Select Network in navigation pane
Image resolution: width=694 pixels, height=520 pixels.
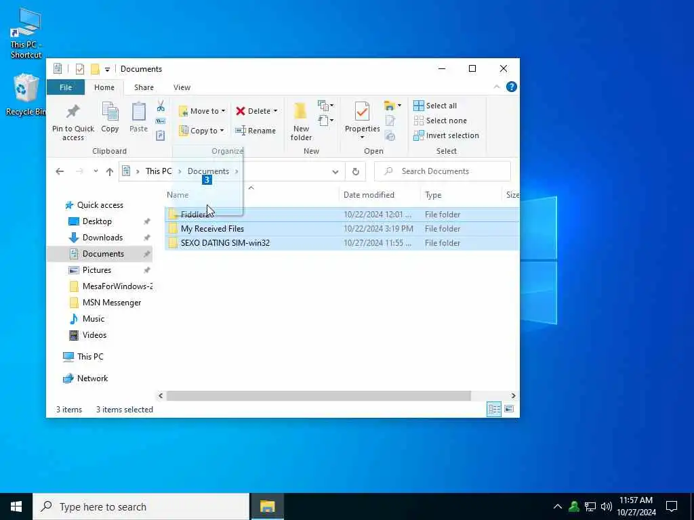(92, 378)
